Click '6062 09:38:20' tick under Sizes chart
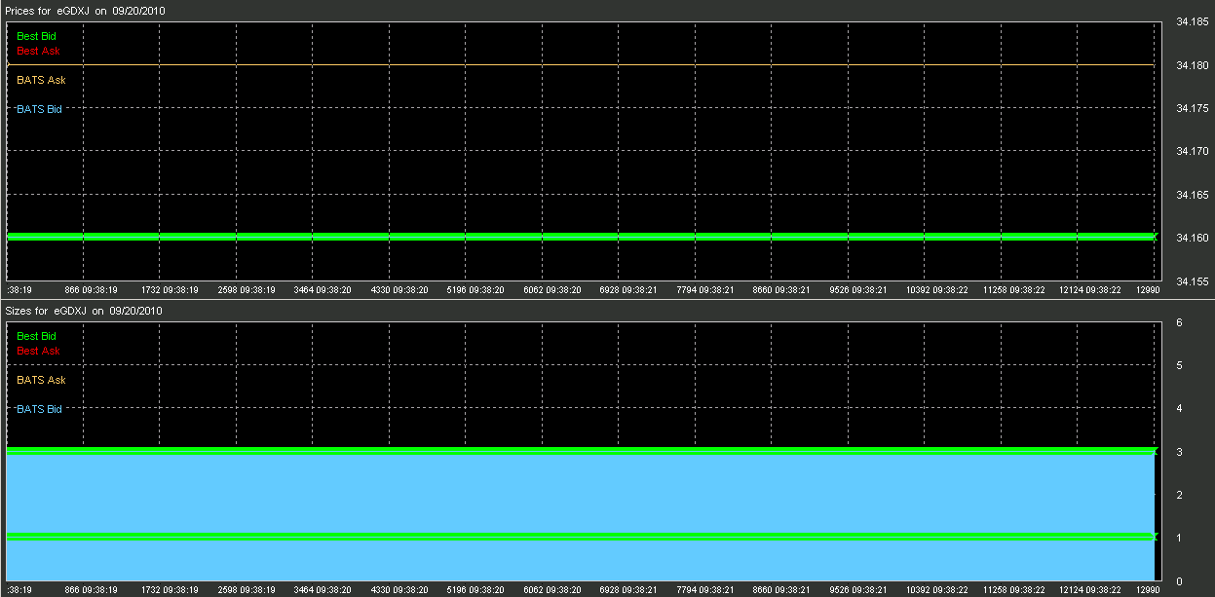The width and height of the screenshot is (1215, 597). [554, 589]
